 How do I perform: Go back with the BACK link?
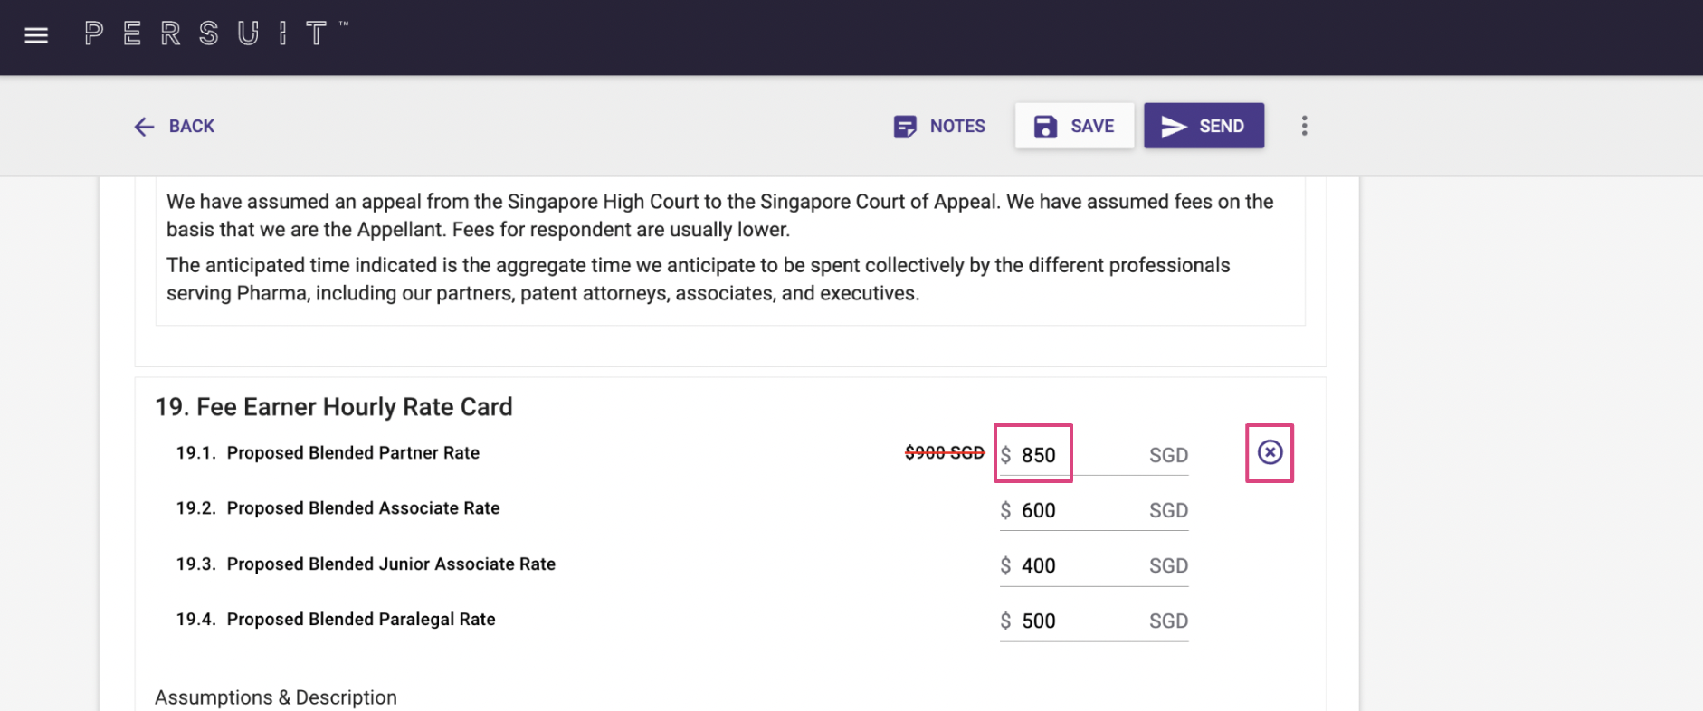point(174,127)
